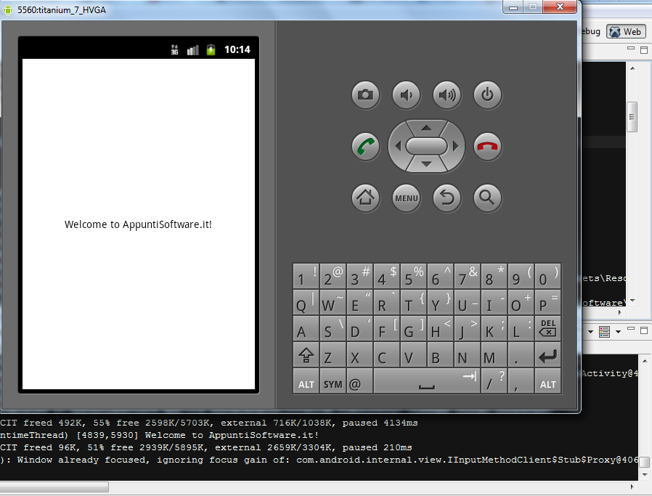Click the green call button

(x=365, y=147)
